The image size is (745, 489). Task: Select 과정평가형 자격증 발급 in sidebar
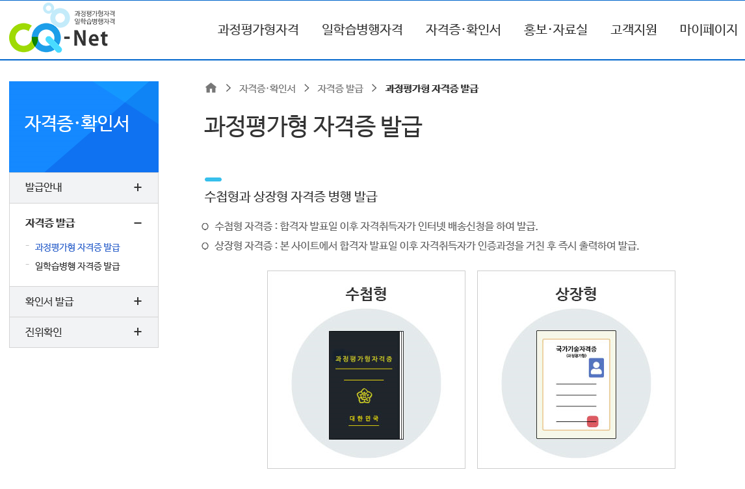click(77, 248)
